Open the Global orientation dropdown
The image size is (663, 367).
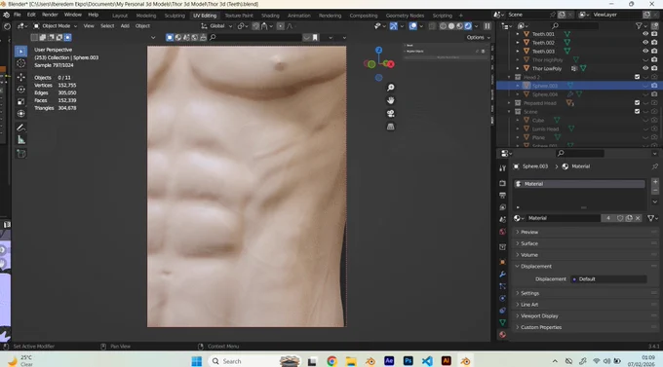click(216, 26)
